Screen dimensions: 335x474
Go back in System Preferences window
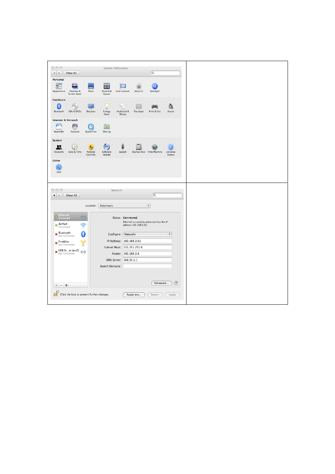[54, 73]
